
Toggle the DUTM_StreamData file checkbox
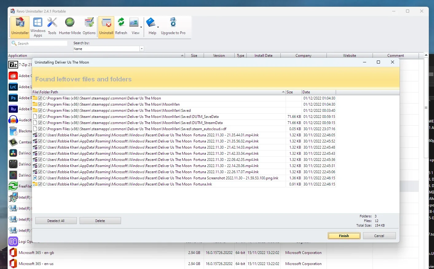[40, 123]
